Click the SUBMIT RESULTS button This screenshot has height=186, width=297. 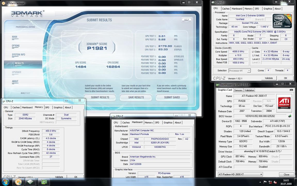point(100,97)
